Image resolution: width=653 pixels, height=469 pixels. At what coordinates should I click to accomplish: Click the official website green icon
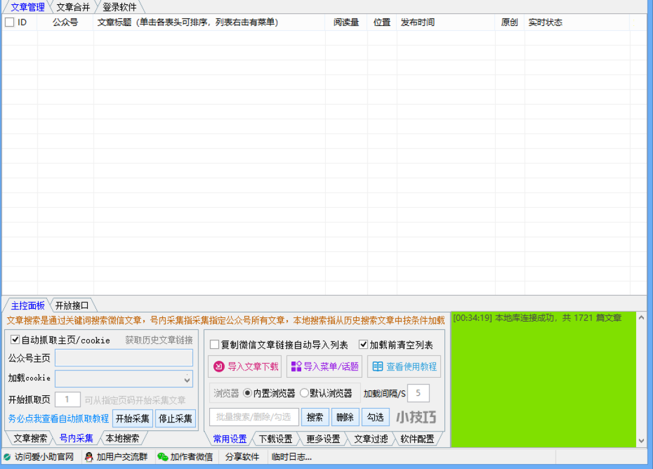7,457
